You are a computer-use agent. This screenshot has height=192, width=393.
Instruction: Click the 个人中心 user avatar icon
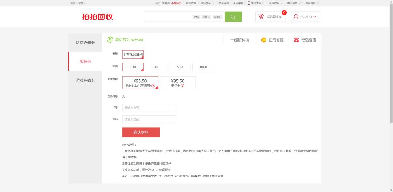click(296, 17)
